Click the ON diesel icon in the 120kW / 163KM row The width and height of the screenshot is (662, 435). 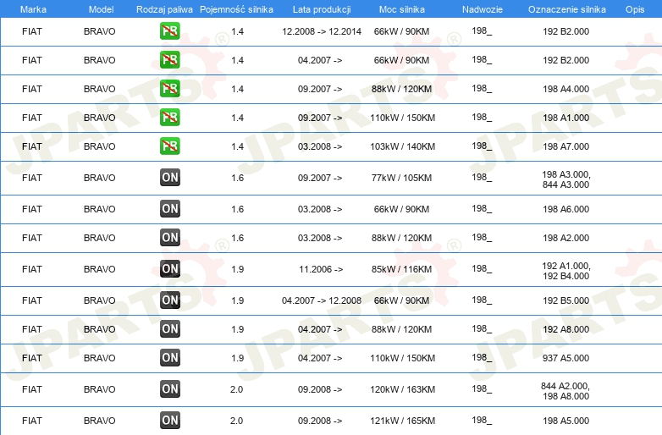pyautogui.click(x=170, y=388)
